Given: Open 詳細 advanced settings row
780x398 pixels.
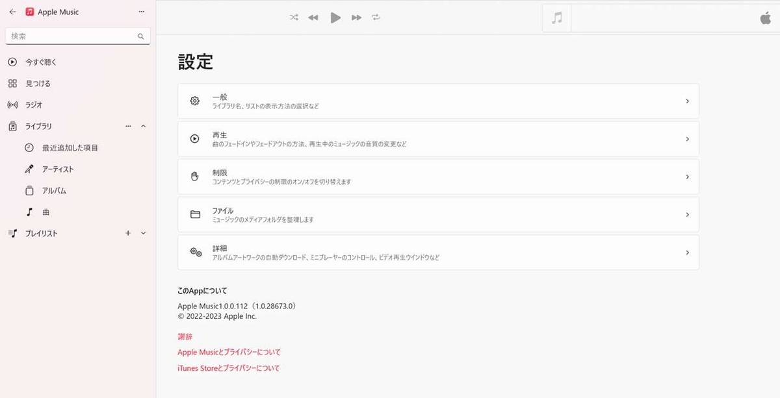Looking at the screenshot, I should click(438, 253).
